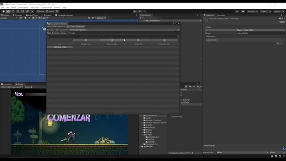Screen dimensions: 286x161
Task: Start Play mode
Action: 135,11
